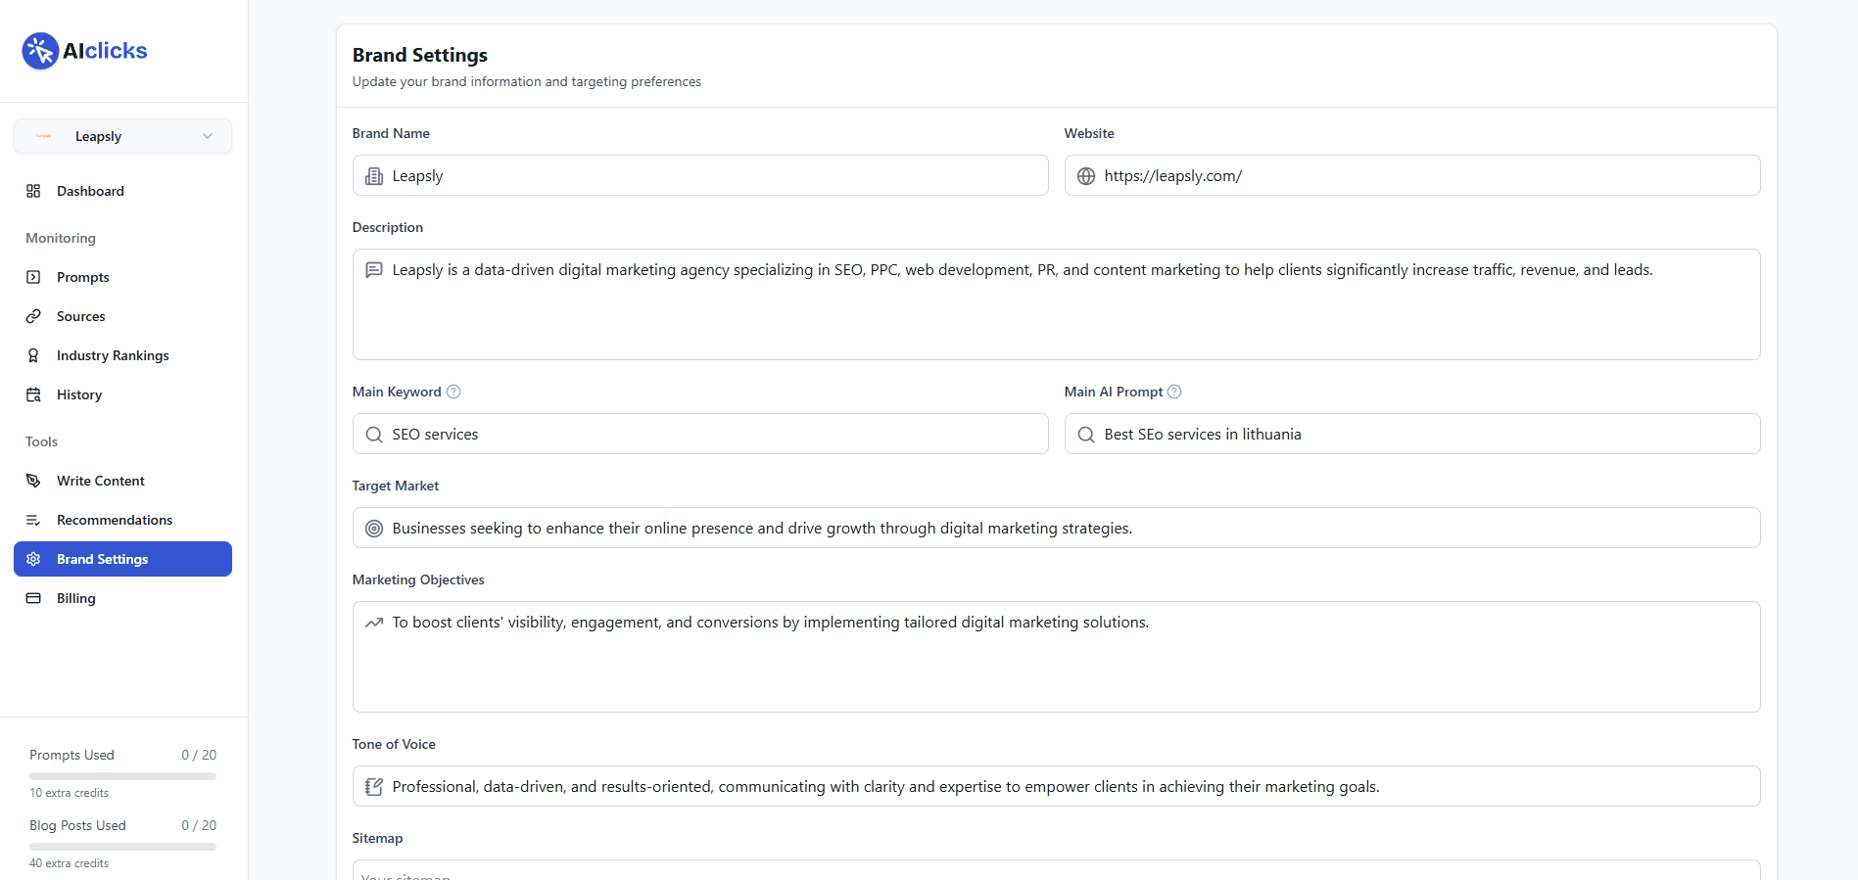Go to Prompts monitoring
This screenshot has width=1858, height=880.
coord(122,277)
